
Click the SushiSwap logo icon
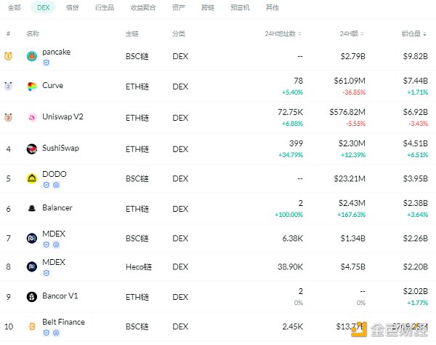(32, 148)
